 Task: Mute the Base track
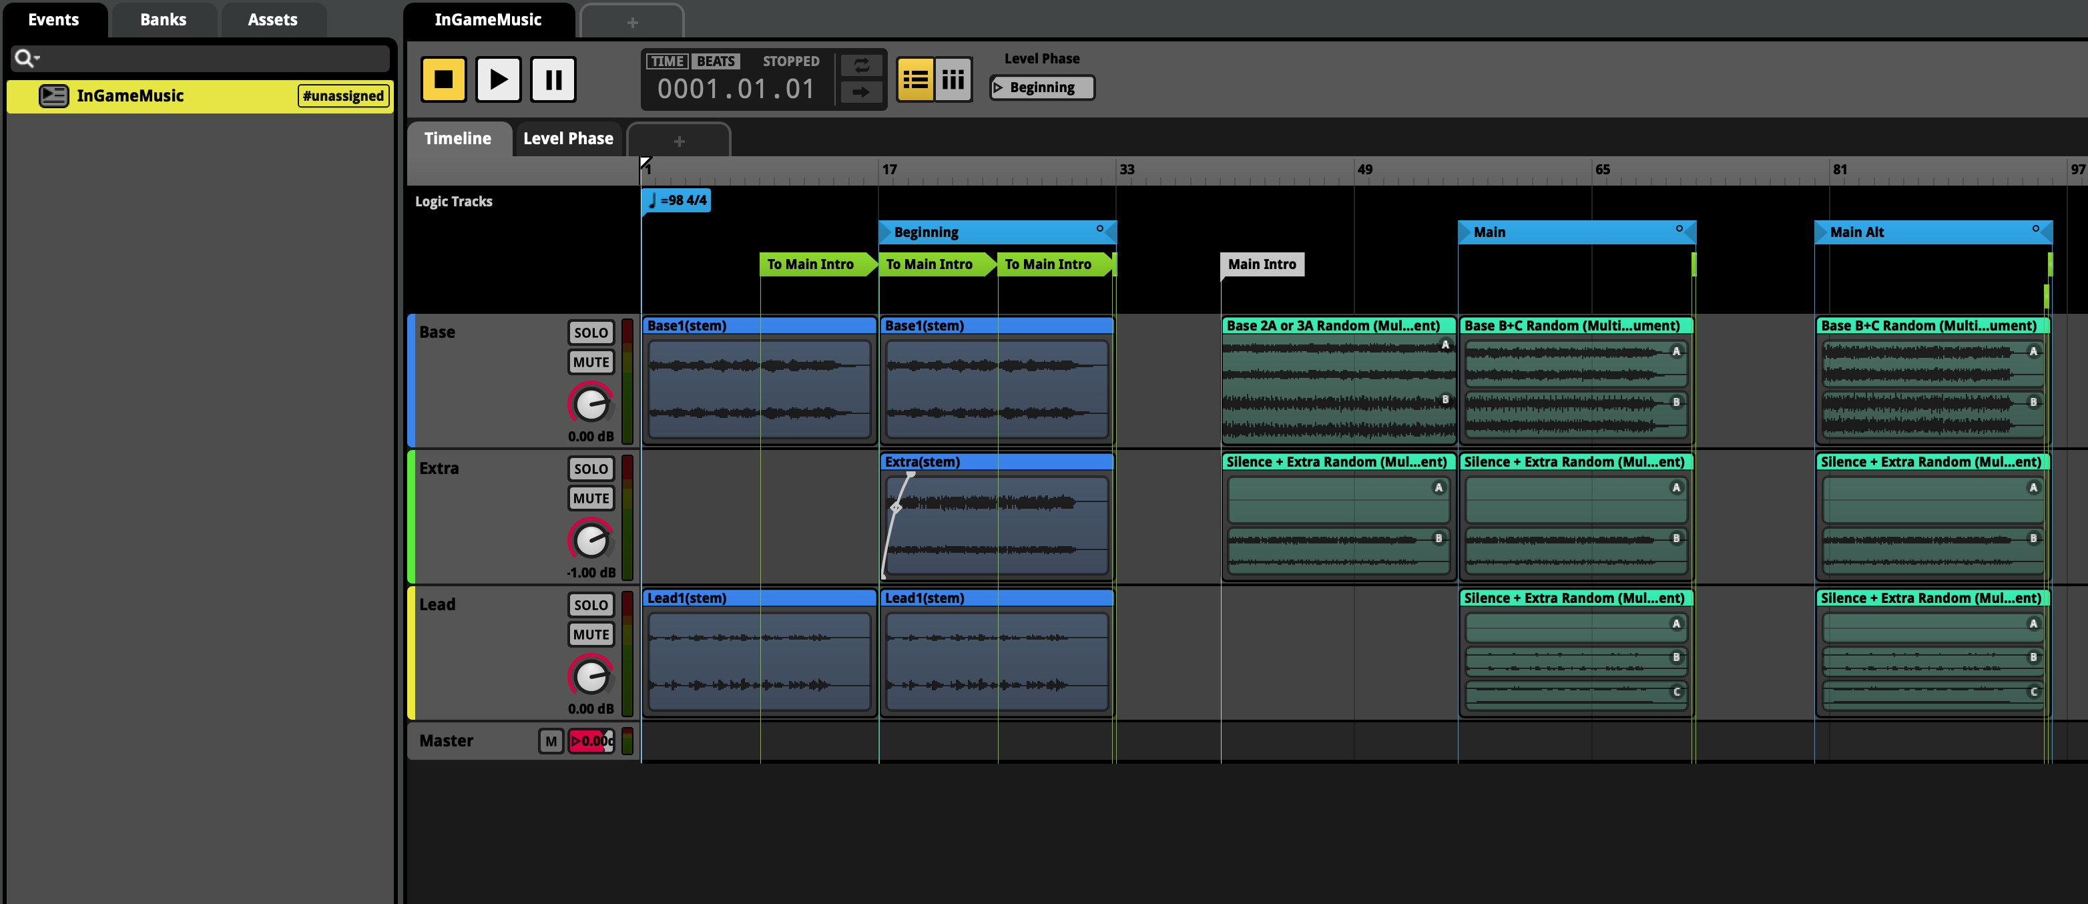[x=591, y=363]
